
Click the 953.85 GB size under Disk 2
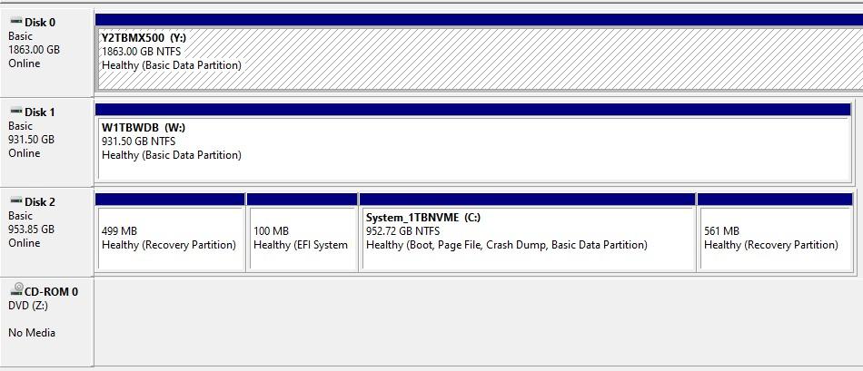(x=32, y=229)
